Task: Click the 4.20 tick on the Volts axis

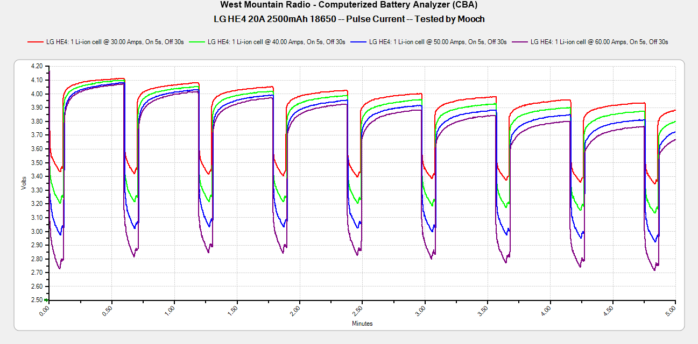Action: click(37, 66)
